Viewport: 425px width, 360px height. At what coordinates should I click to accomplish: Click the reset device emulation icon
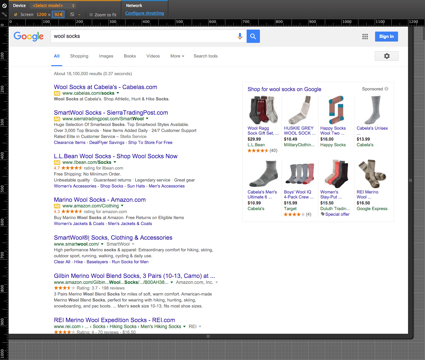4,6
